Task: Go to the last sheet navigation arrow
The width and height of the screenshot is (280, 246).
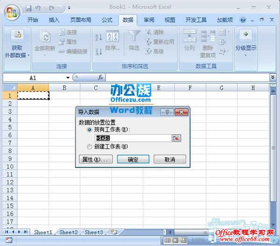Action: click(26, 232)
